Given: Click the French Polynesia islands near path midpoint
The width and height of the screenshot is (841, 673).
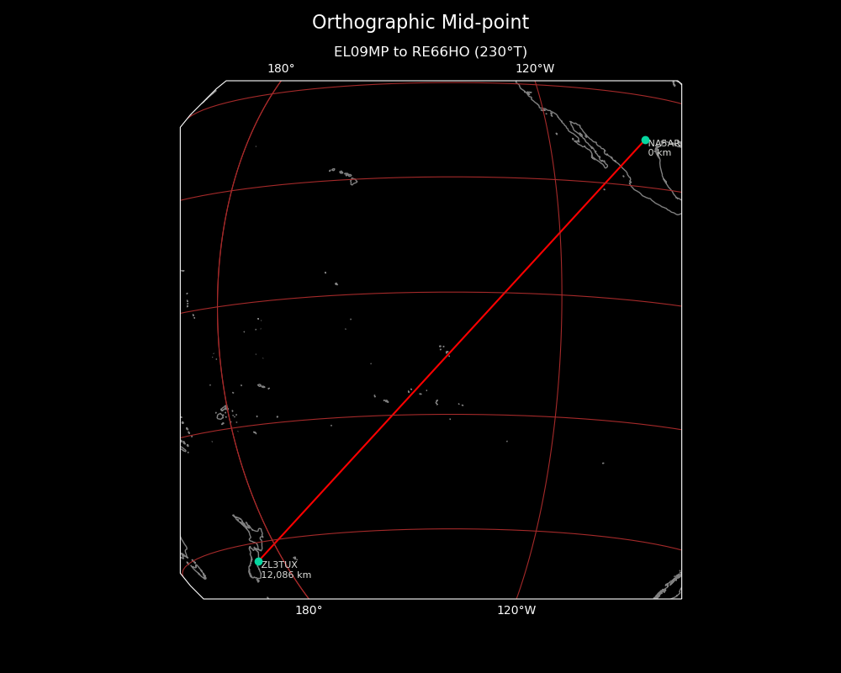Looking at the screenshot, I should click(442, 348).
